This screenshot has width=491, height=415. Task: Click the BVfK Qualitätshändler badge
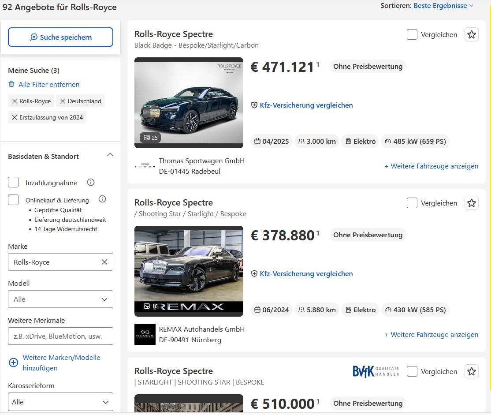click(x=376, y=371)
